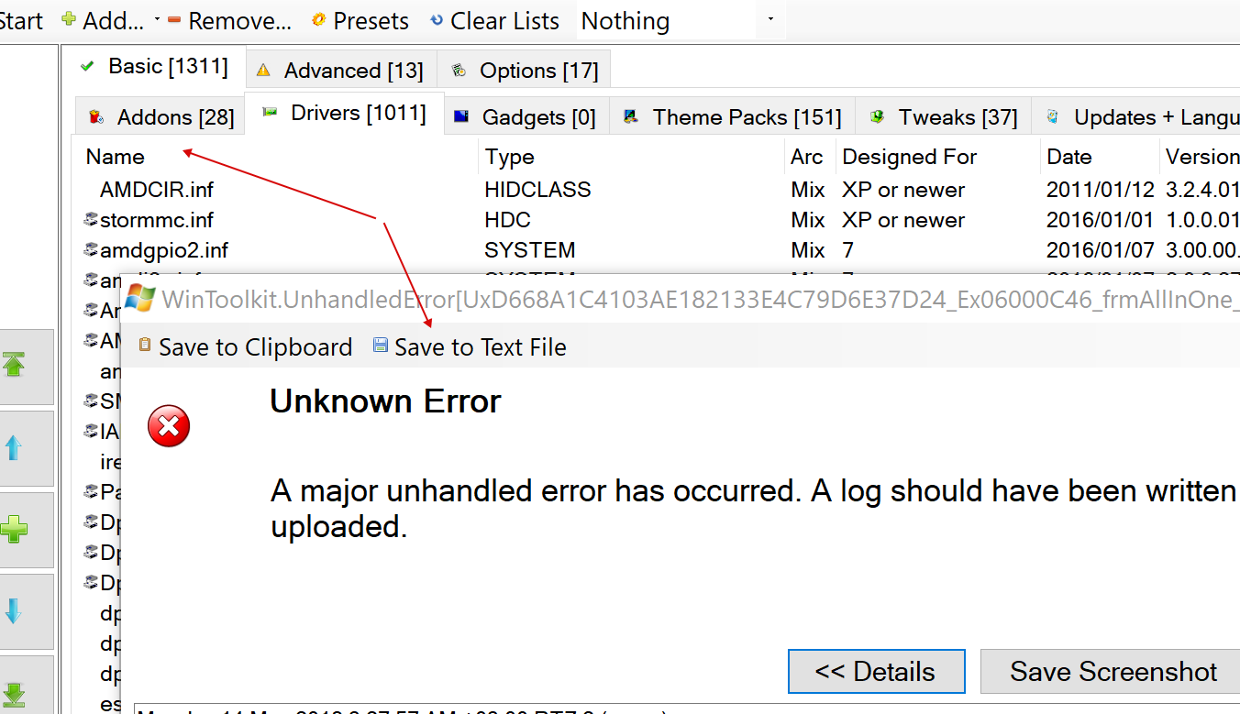
Task: Open the Nothing combo box
Action: [680, 20]
